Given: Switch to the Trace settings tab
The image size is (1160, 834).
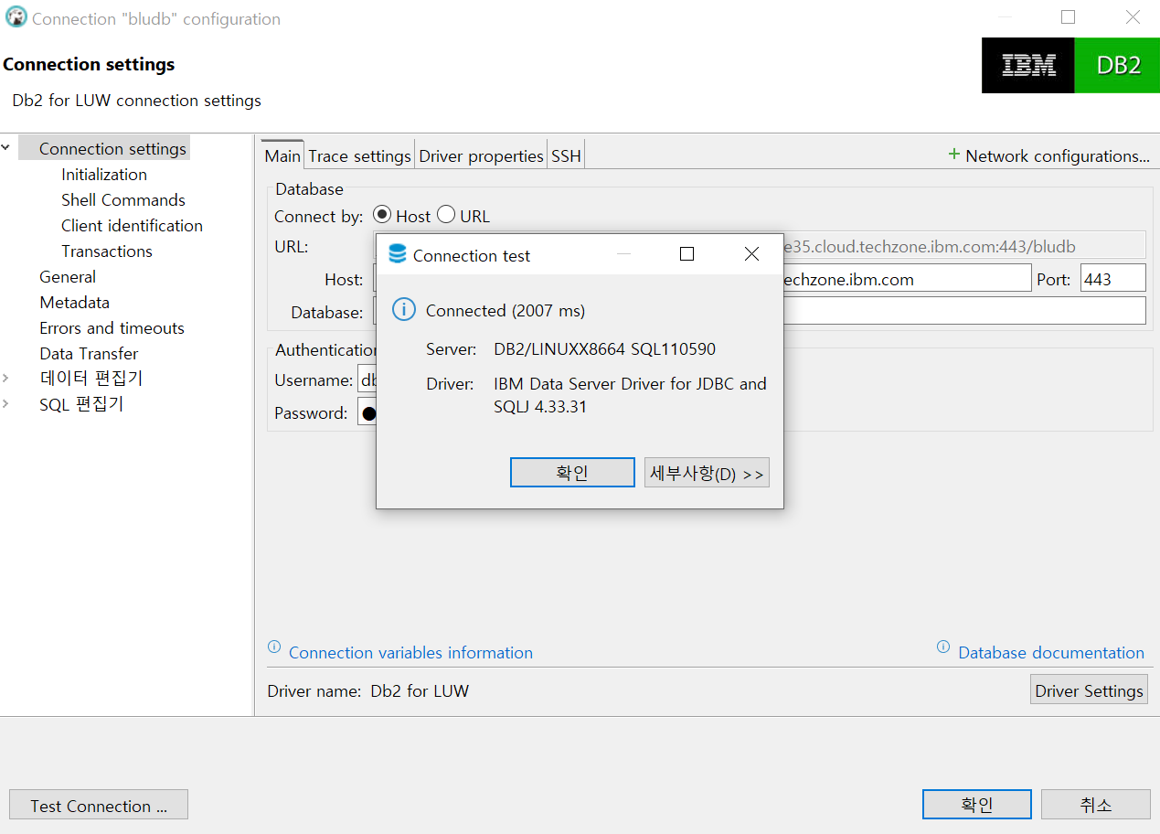Looking at the screenshot, I should 359,155.
